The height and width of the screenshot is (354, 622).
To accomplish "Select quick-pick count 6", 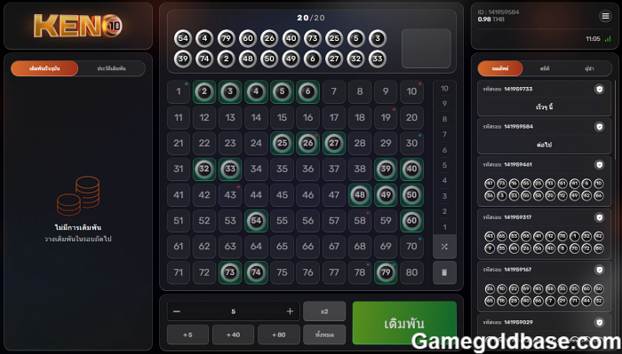I will click(x=444, y=150).
